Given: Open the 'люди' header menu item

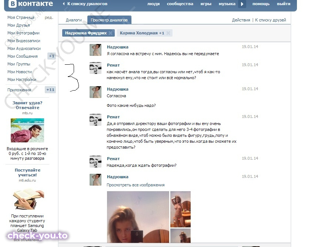Looking at the screenshot, I should [x=153, y=4].
